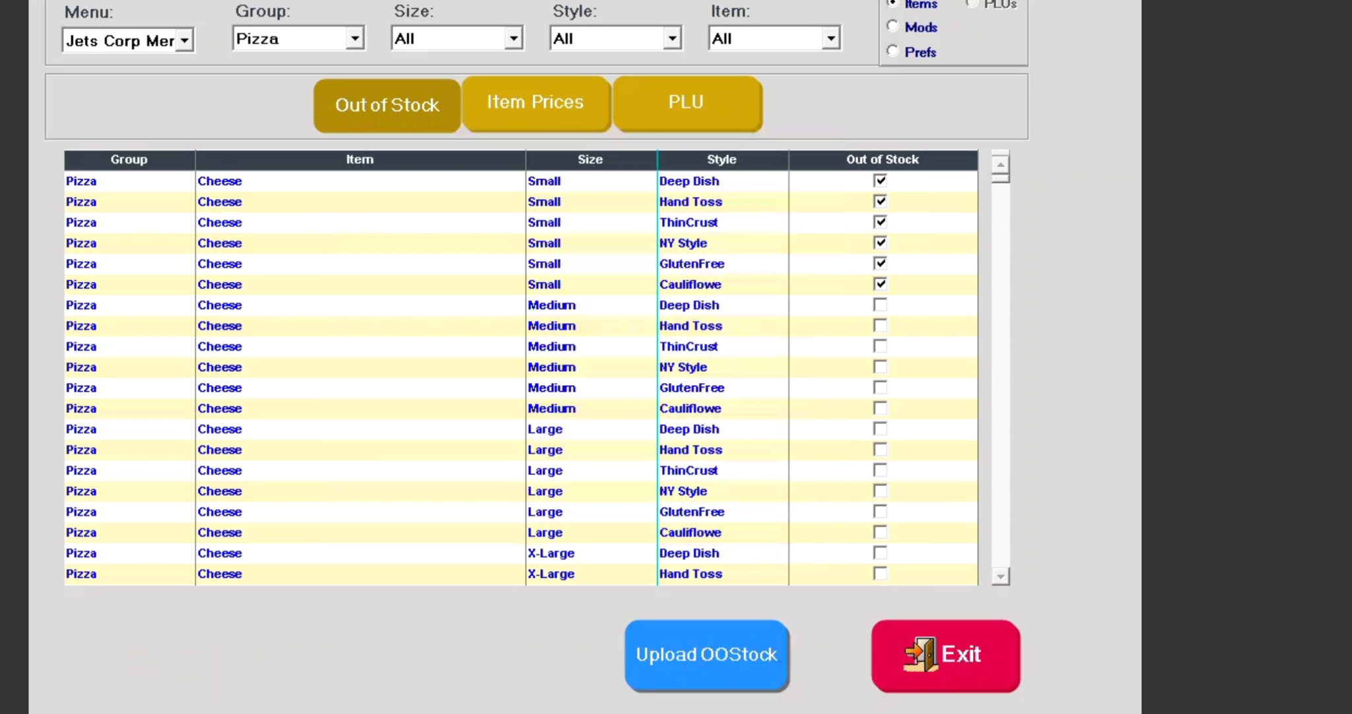The image size is (1352, 714).
Task: Check Out of Stock for X-Large Hand Toss
Action: [x=880, y=573]
